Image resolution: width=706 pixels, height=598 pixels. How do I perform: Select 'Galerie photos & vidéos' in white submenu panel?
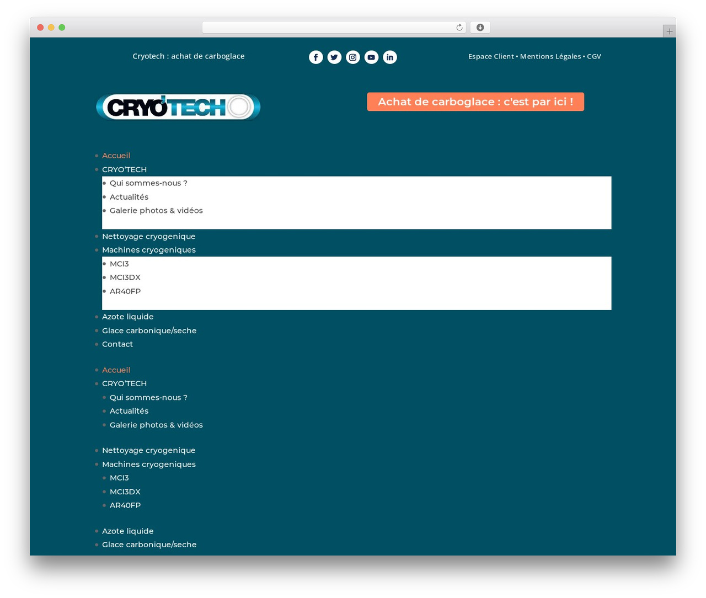click(156, 211)
